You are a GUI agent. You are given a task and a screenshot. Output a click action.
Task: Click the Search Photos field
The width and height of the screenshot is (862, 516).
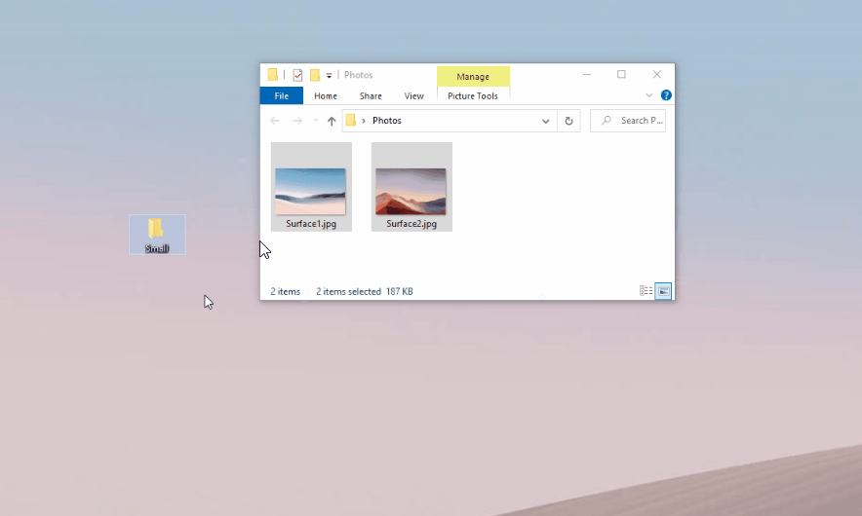coord(628,120)
